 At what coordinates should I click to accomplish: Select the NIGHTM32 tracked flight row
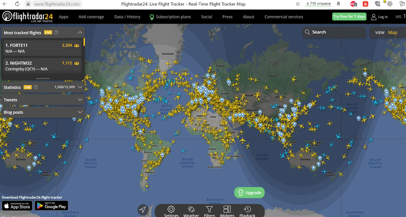43,66
